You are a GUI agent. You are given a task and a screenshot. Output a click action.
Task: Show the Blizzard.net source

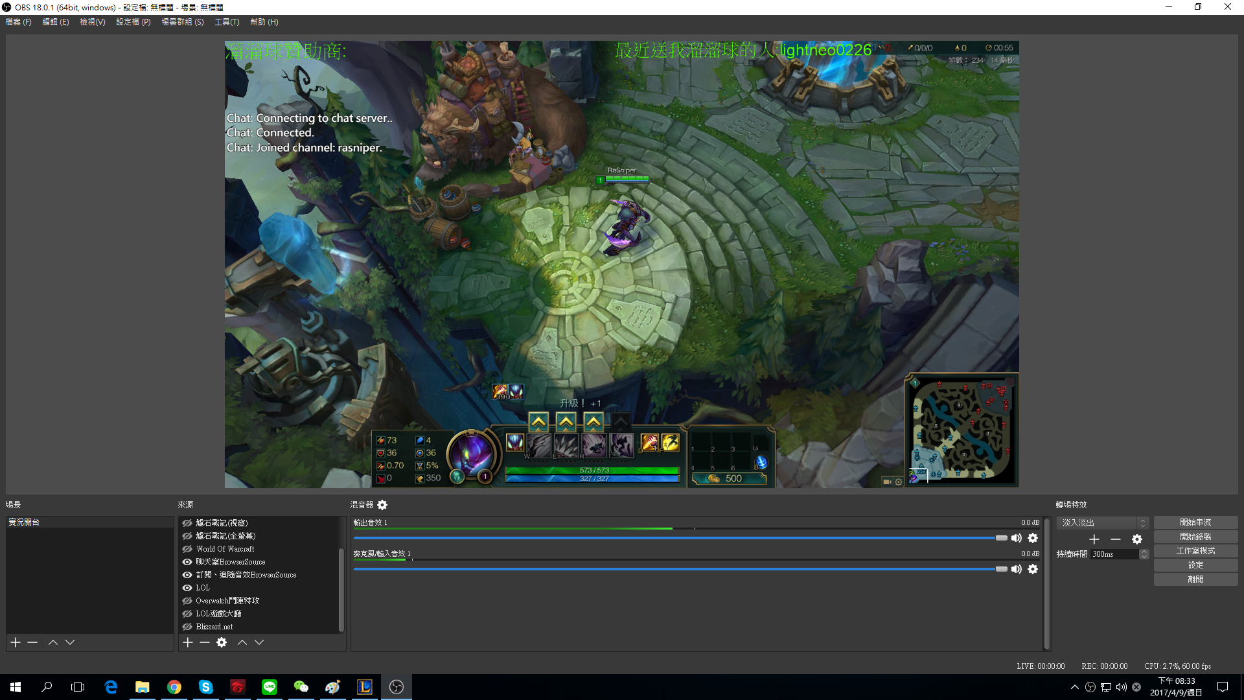187,627
